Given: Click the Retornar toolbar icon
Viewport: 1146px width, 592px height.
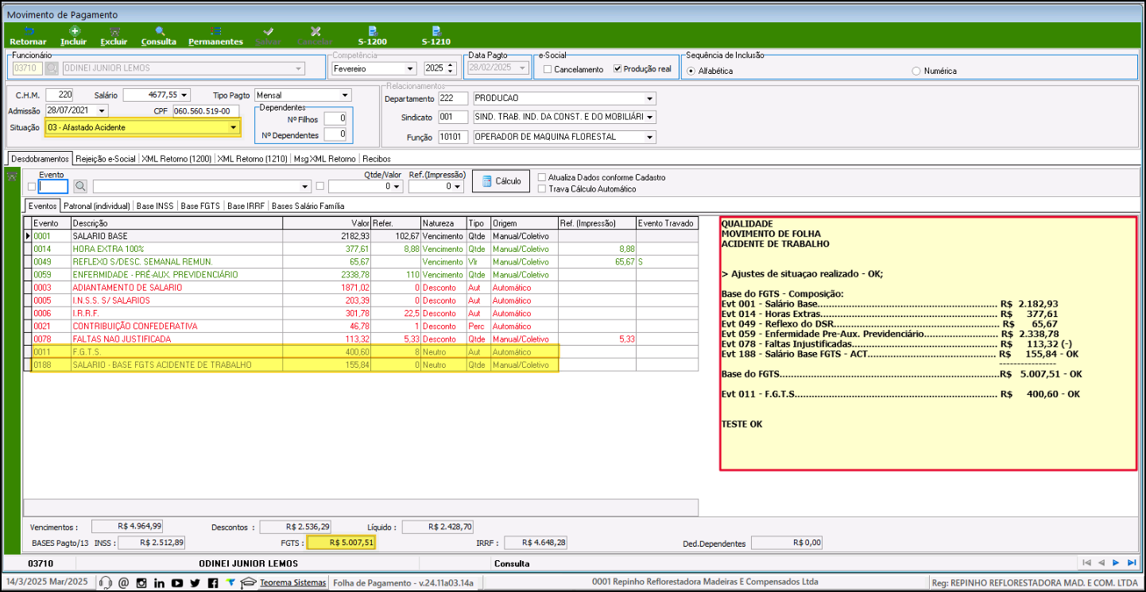Looking at the screenshot, I should tap(28, 31).
